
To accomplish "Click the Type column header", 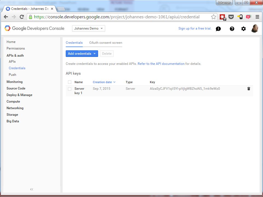I will pyautogui.click(x=129, y=82).
